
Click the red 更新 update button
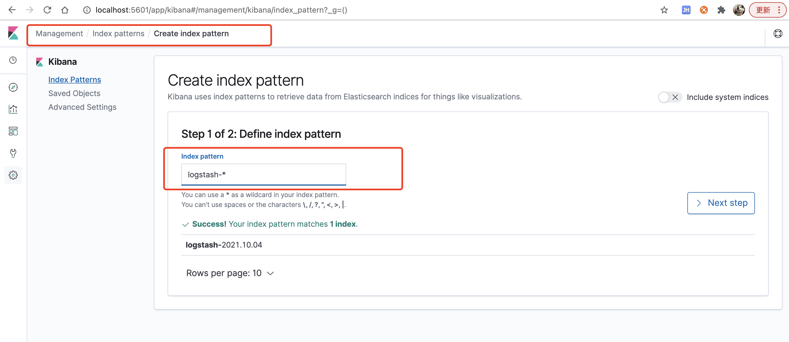pos(763,10)
